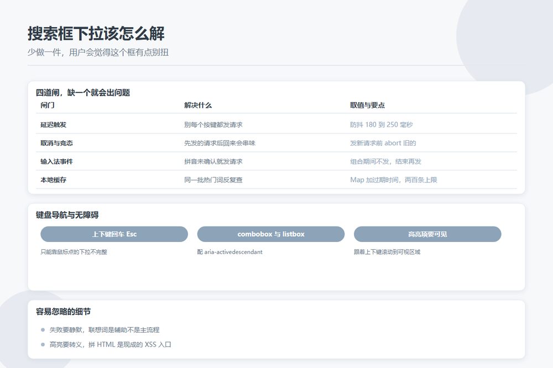Click caption 只能靠鼠标点的下拉不完整
Screen dimensions: 553x368
pyautogui.click(x=74, y=251)
